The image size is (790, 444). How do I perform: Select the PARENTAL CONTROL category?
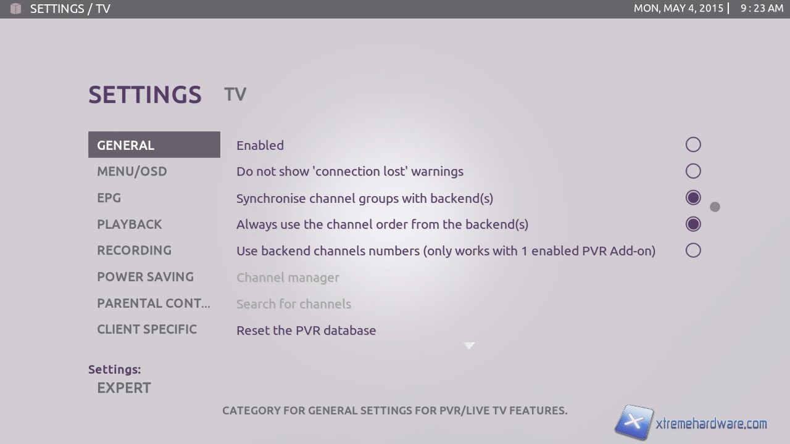coord(154,303)
